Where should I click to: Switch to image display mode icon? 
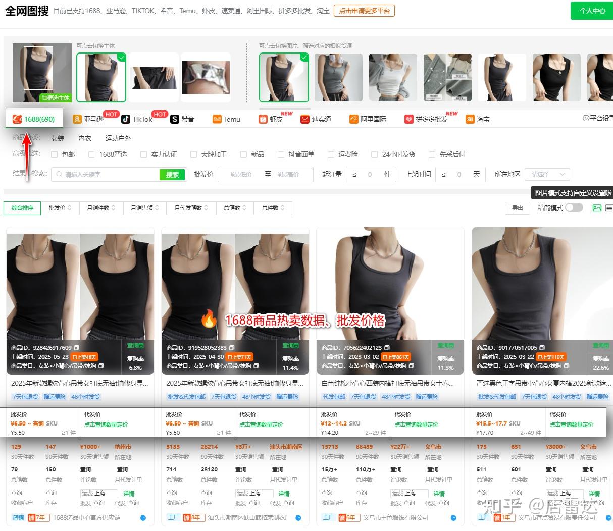pos(596,207)
